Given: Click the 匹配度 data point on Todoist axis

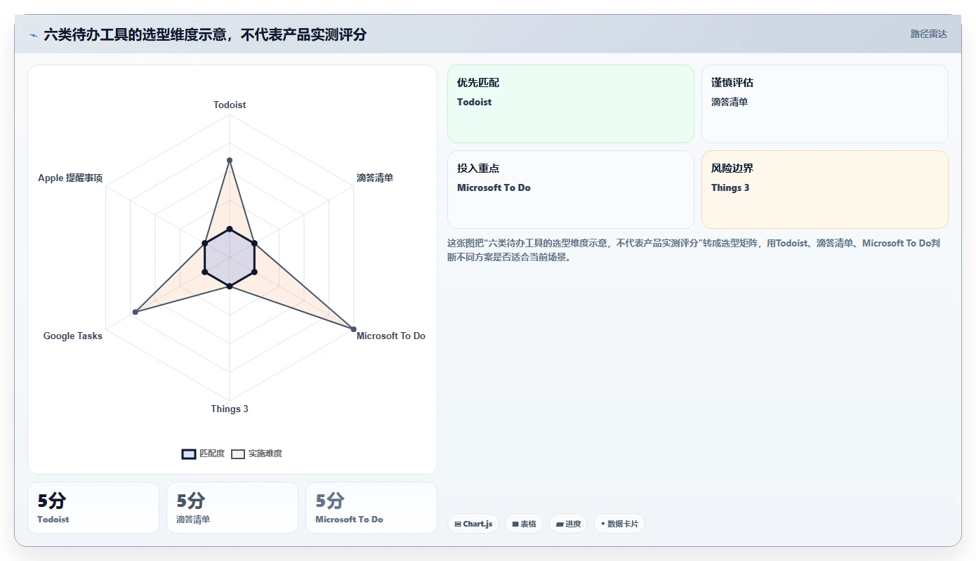Looking at the screenshot, I should tap(230, 229).
